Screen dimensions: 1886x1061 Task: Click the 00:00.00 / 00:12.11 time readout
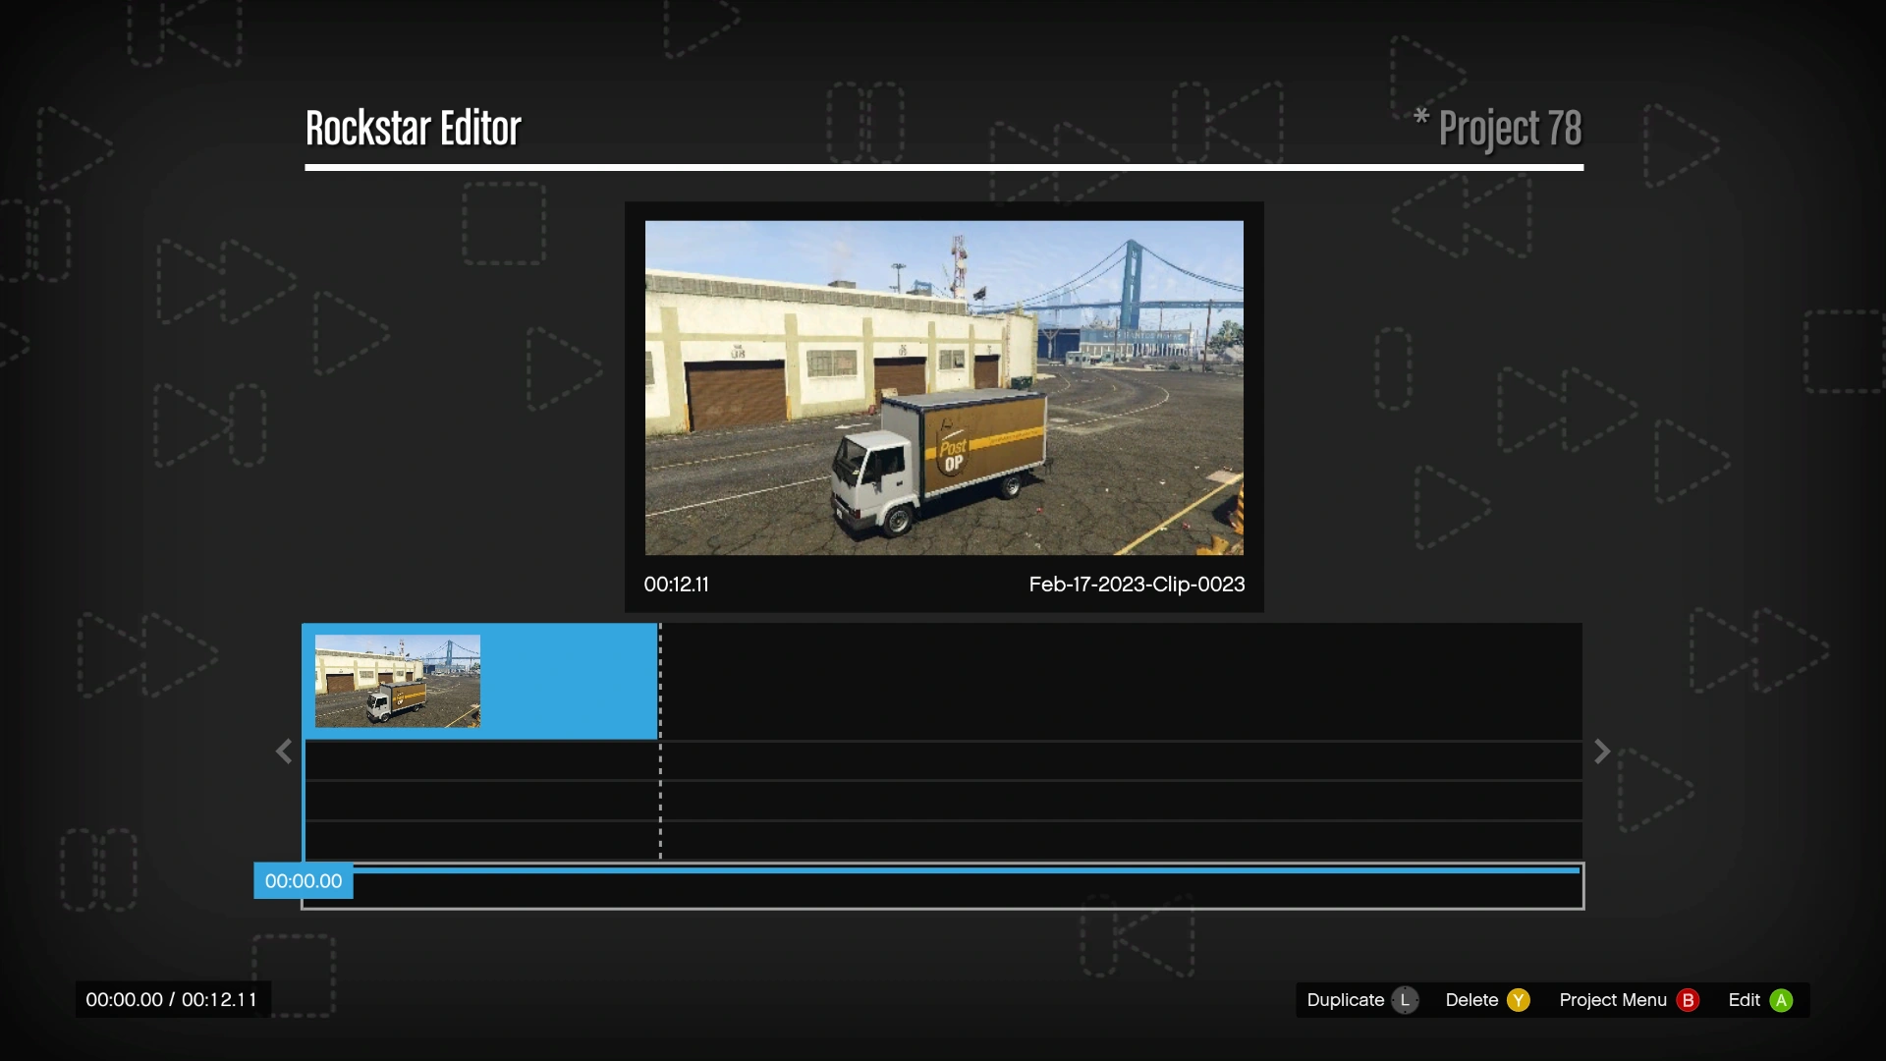point(172,1000)
